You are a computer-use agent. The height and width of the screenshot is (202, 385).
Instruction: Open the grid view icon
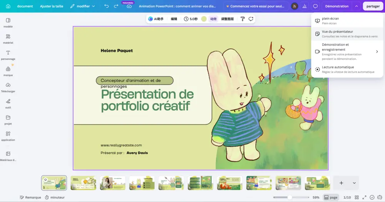[357, 197]
